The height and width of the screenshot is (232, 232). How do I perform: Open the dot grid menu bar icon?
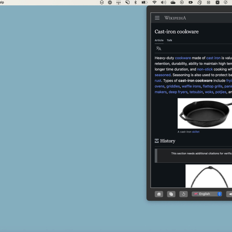pyautogui.click(x=118, y=2)
